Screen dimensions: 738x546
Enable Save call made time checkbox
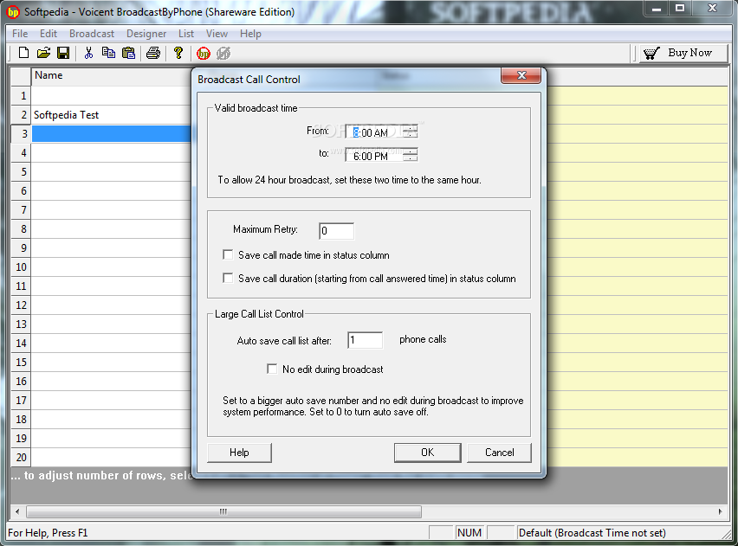(228, 255)
